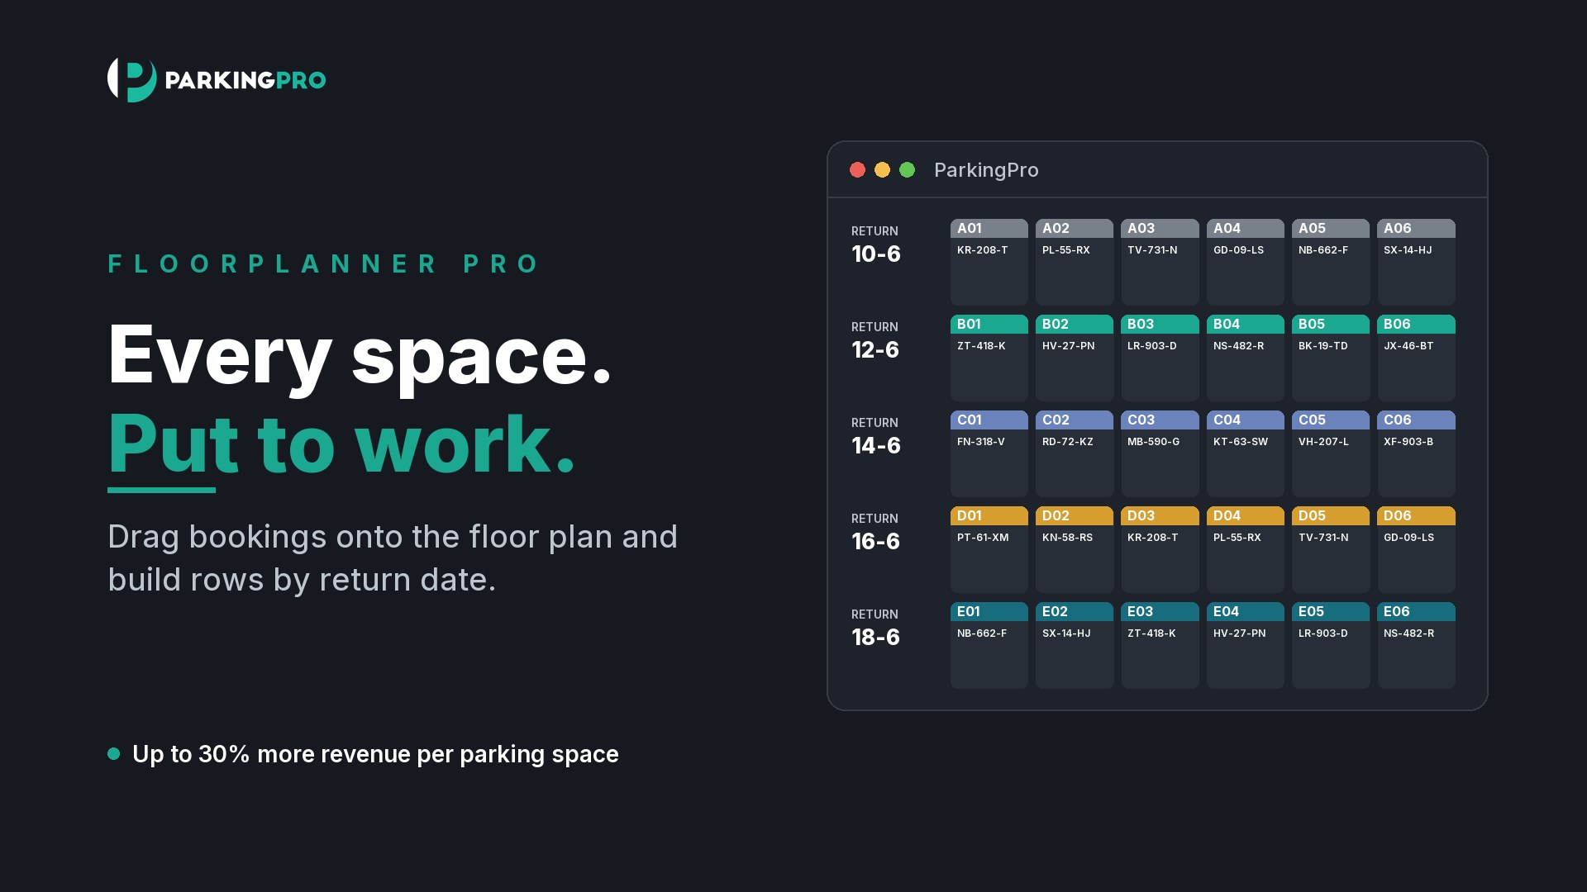Viewport: 1587px width, 892px height.
Task: Choose space C04 with KT-63-SW
Action: click(x=1245, y=453)
